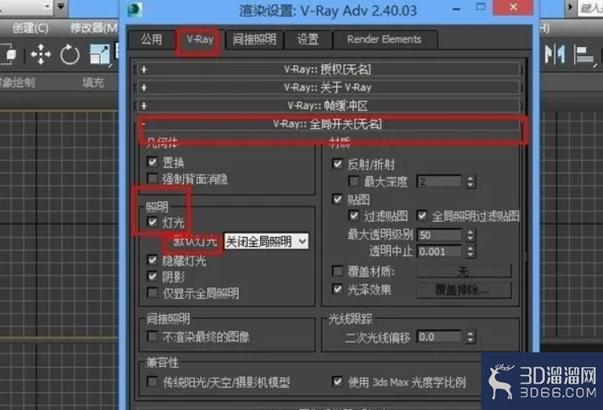Toggle the 过滤贴图 checkbox
Screen dimensions: 603x410
tap(354, 216)
